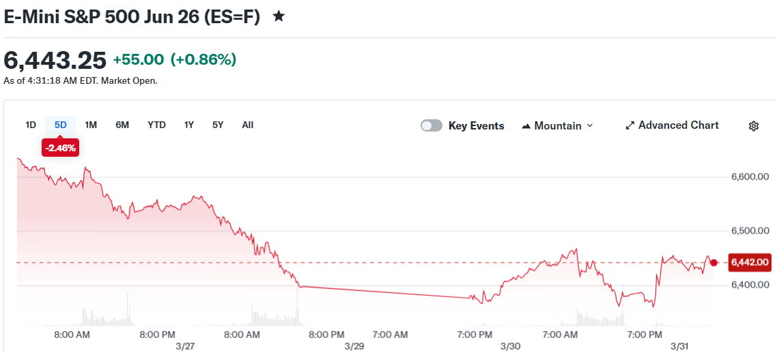Show the 5Y range

tap(218, 125)
